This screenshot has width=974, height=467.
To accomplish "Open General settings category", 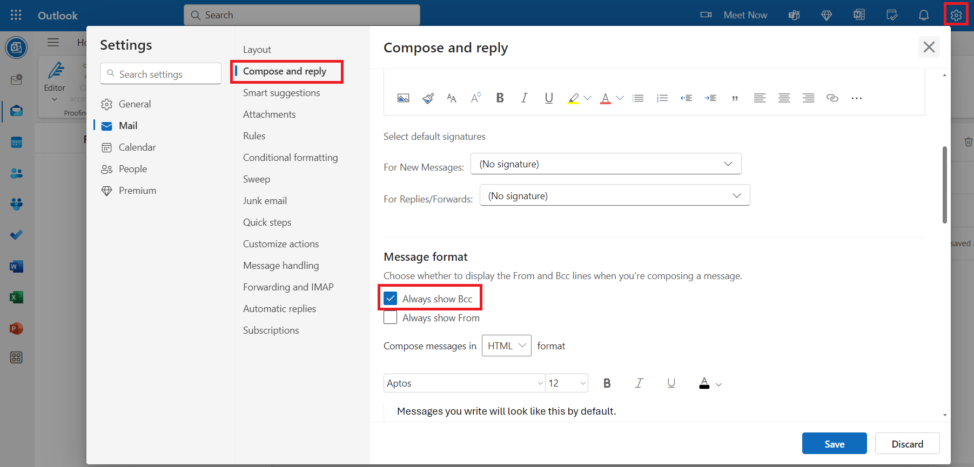I will pyautogui.click(x=135, y=104).
